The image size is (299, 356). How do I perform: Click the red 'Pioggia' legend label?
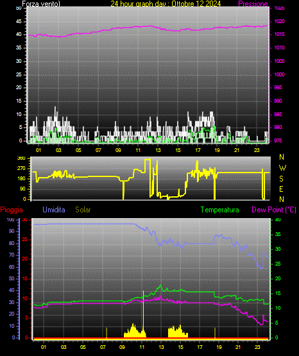(12, 210)
